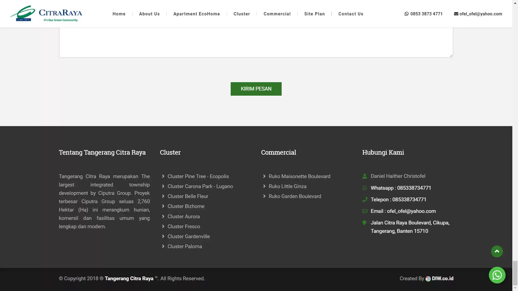Click inside the message text area
The width and height of the screenshot is (518, 291).
[256, 42]
